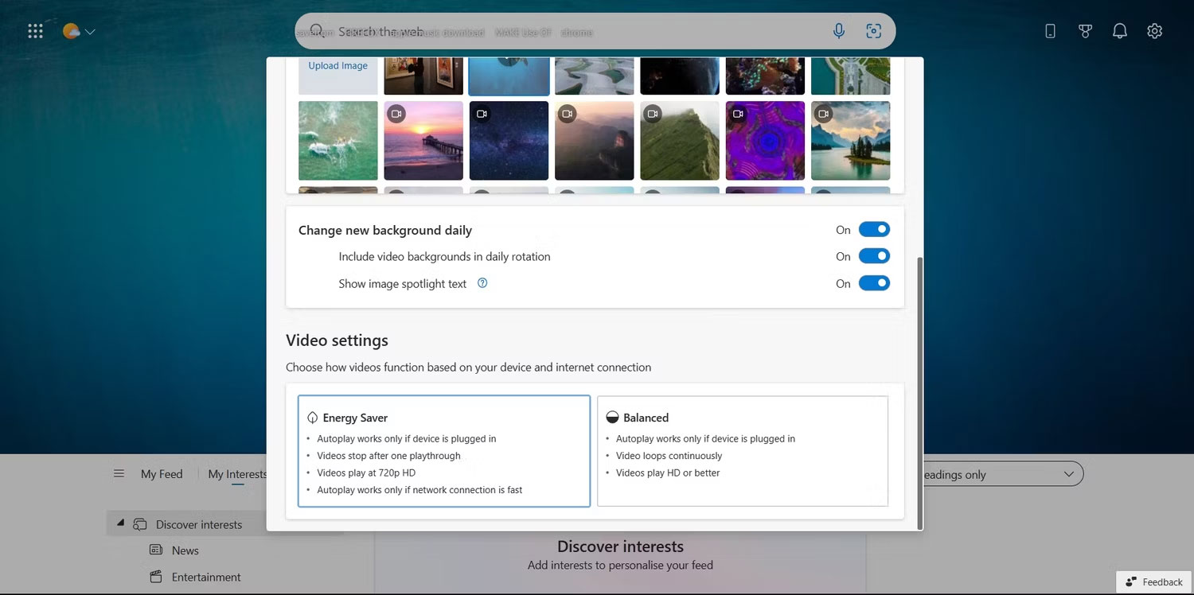The width and height of the screenshot is (1194, 595).
Task: Start voice search with the microphone icon
Action: click(839, 31)
